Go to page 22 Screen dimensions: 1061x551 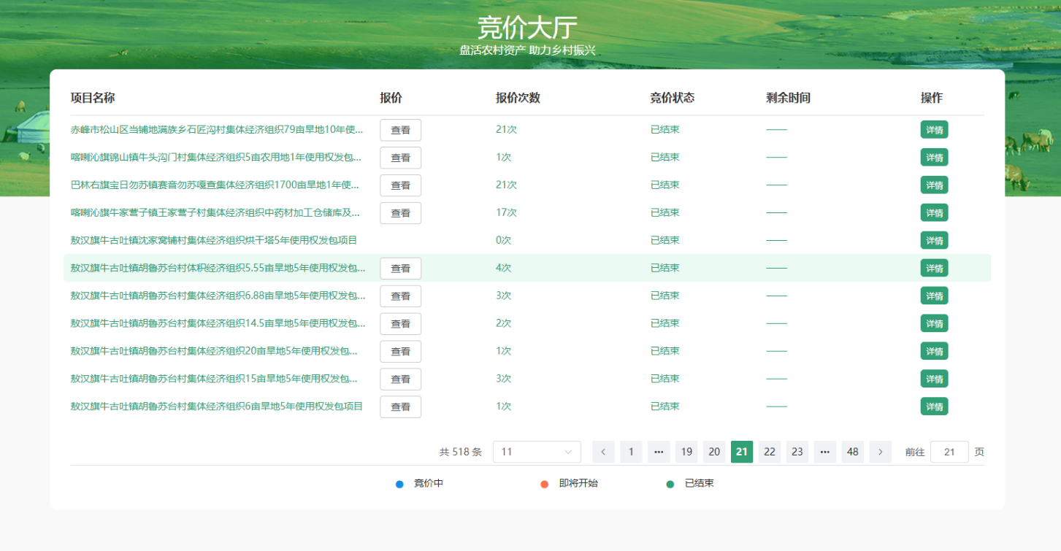point(770,452)
